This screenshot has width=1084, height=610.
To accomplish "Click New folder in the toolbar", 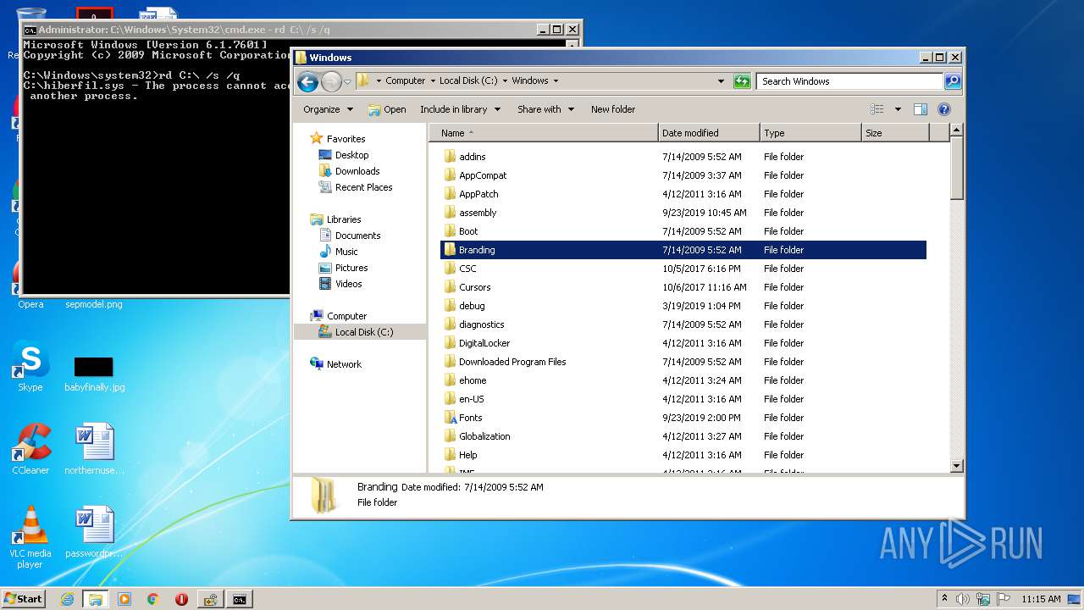I will [x=613, y=109].
